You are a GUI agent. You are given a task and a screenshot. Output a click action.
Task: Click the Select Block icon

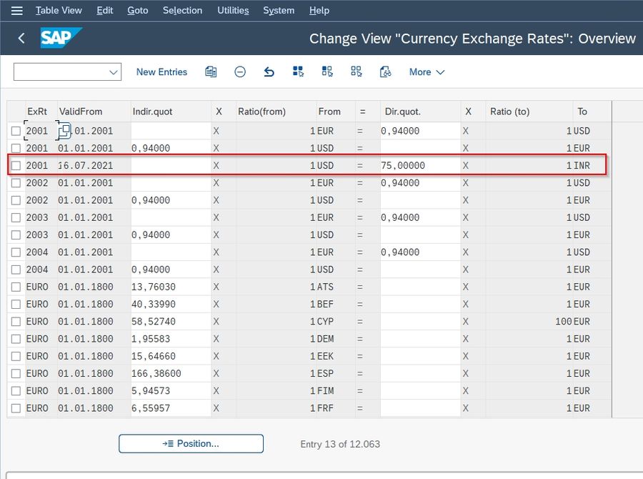pyautogui.click(x=327, y=71)
